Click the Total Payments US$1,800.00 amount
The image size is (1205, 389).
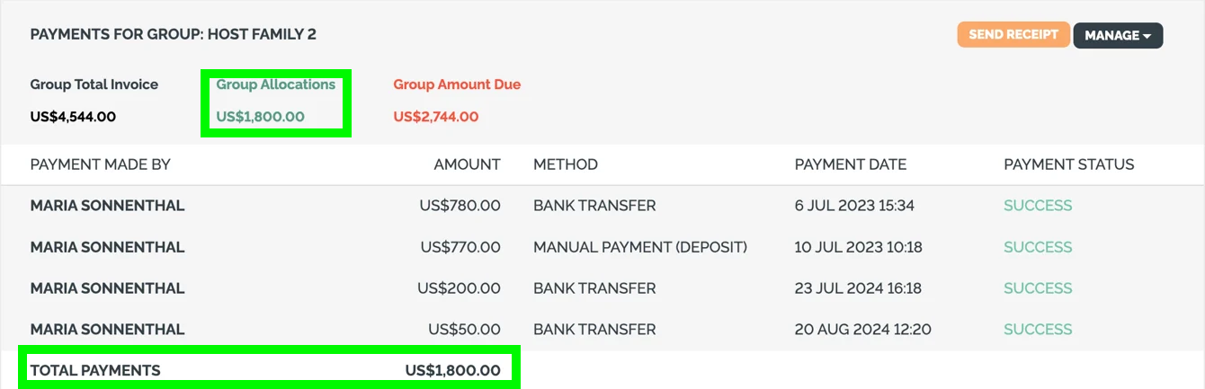pos(453,370)
